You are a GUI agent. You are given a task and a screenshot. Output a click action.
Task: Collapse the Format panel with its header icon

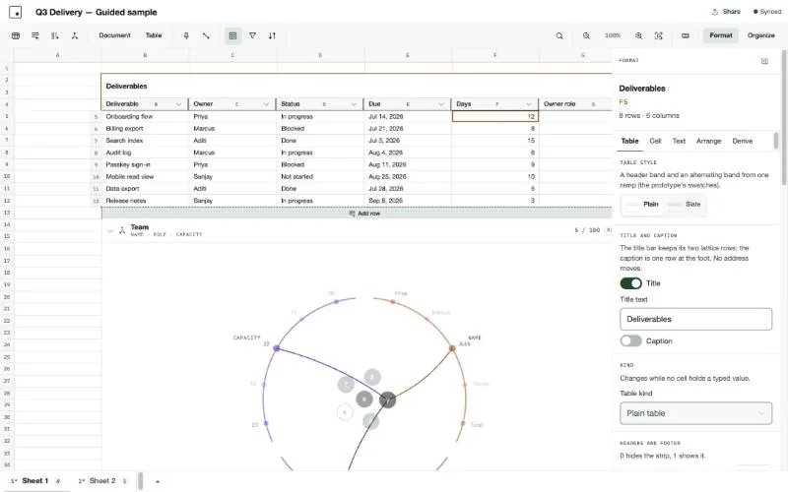click(764, 61)
